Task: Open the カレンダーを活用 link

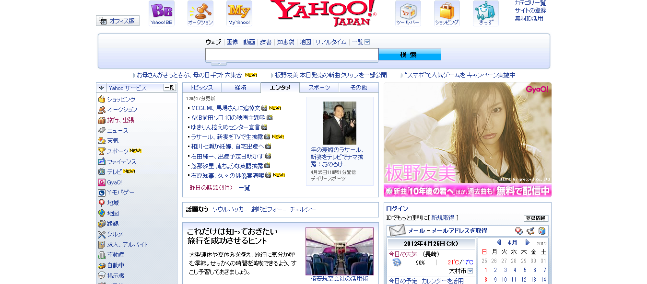Action: click(443, 281)
